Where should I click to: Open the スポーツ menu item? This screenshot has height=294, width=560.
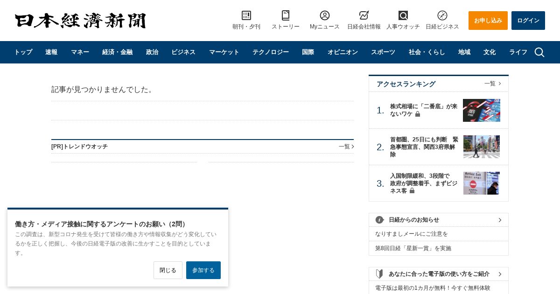coord(383,52)
